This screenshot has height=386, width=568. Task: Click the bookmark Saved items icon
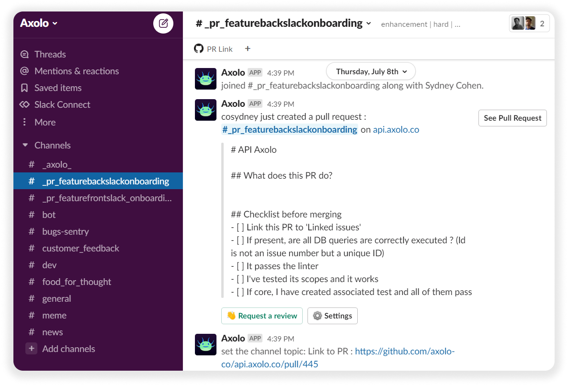[24, 88]
